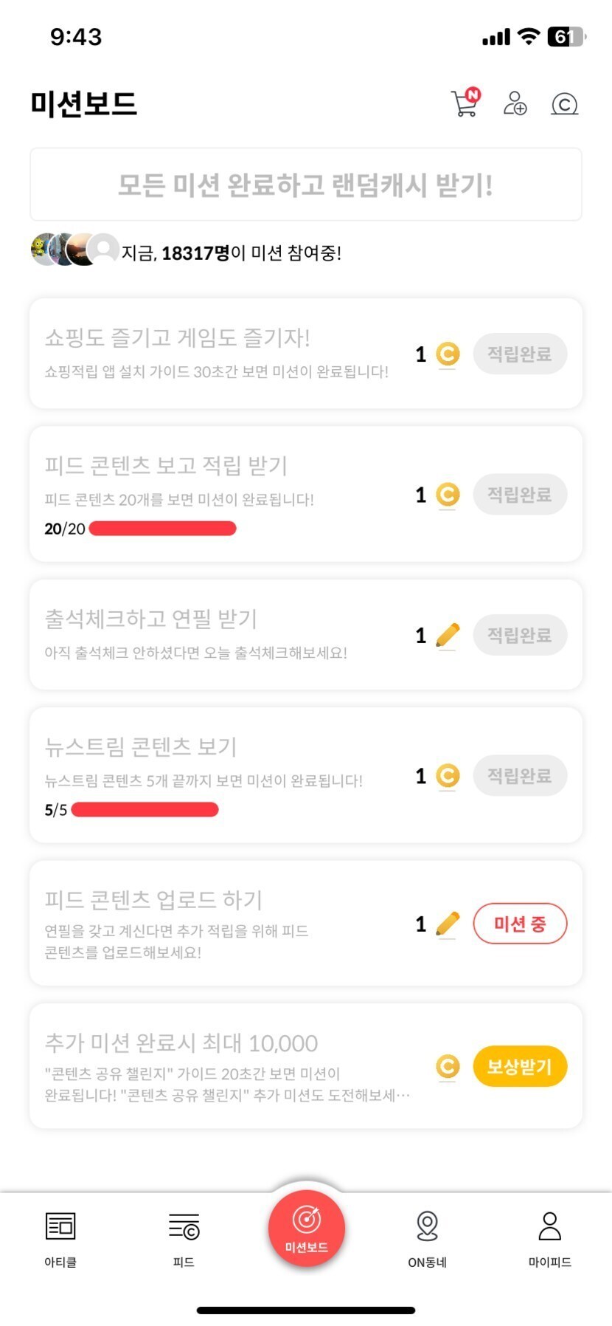Tap the coin icon in 뉴스트림 mission
612x1326 pixels.
tap(448, 776)
